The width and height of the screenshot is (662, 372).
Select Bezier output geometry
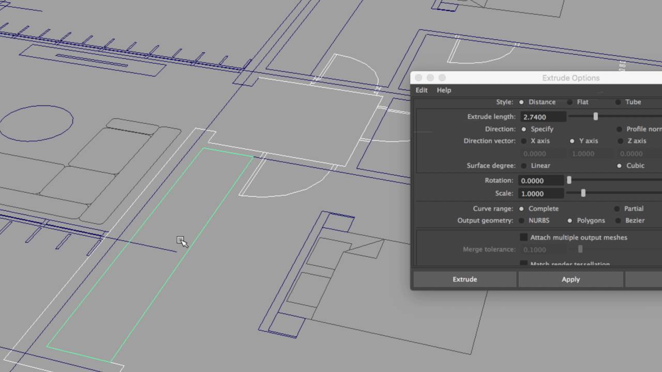tap(618, 221)
